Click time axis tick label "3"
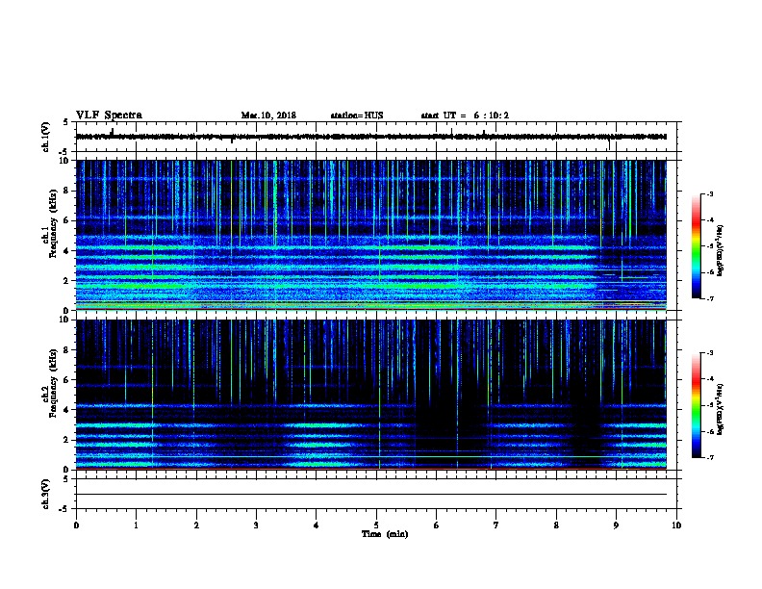Screen dimensions: 762x589 (x=256, y=525)
